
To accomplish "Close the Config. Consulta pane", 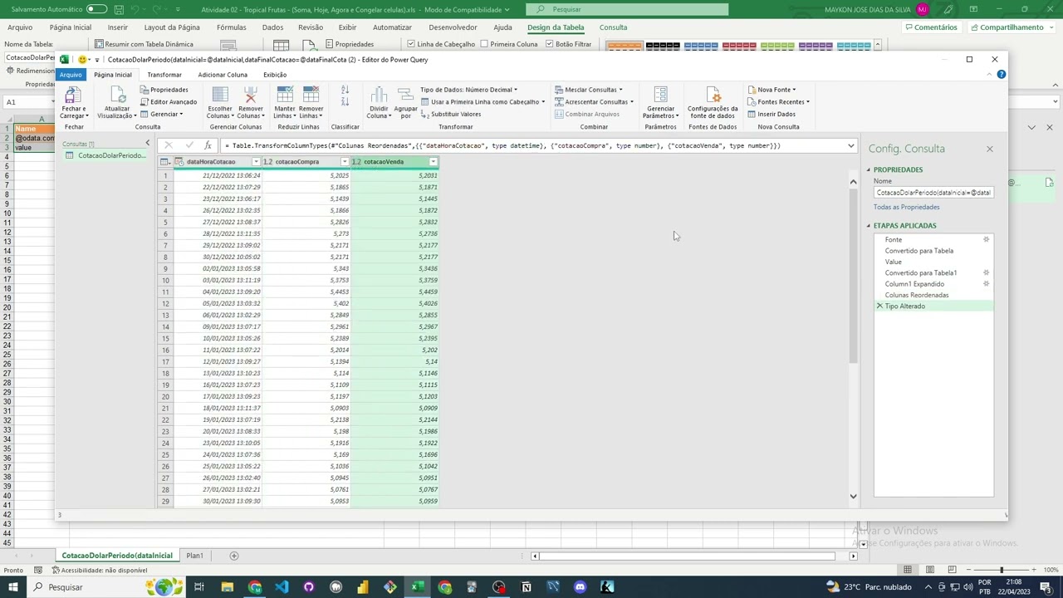I will tap(989, 149).
